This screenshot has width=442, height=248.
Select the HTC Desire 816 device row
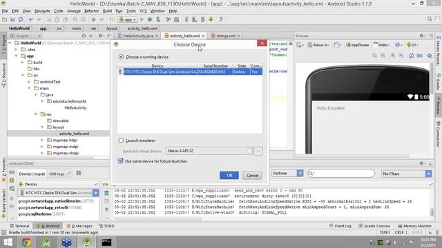point(190,72)
